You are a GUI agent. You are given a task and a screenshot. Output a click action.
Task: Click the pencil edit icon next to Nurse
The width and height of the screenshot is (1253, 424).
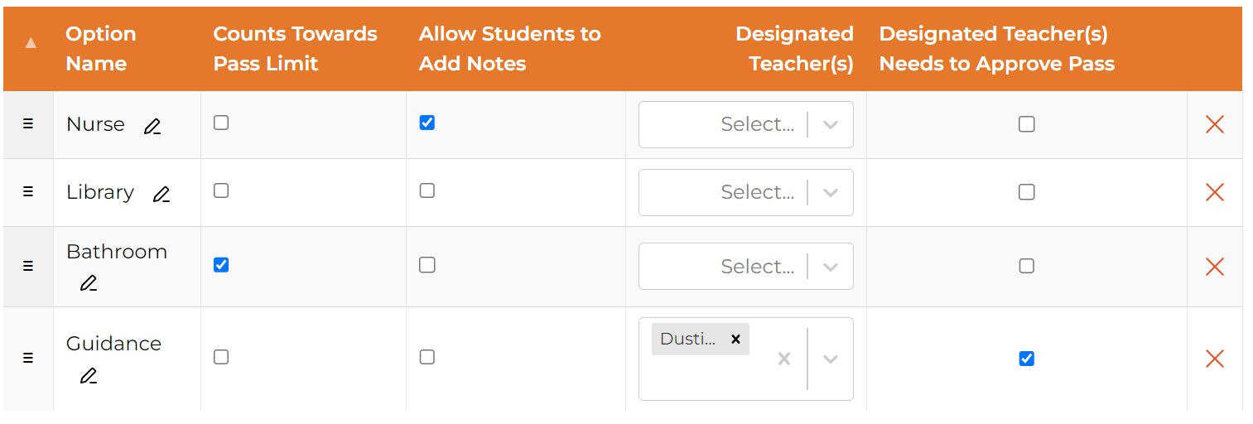coord(152,127)
